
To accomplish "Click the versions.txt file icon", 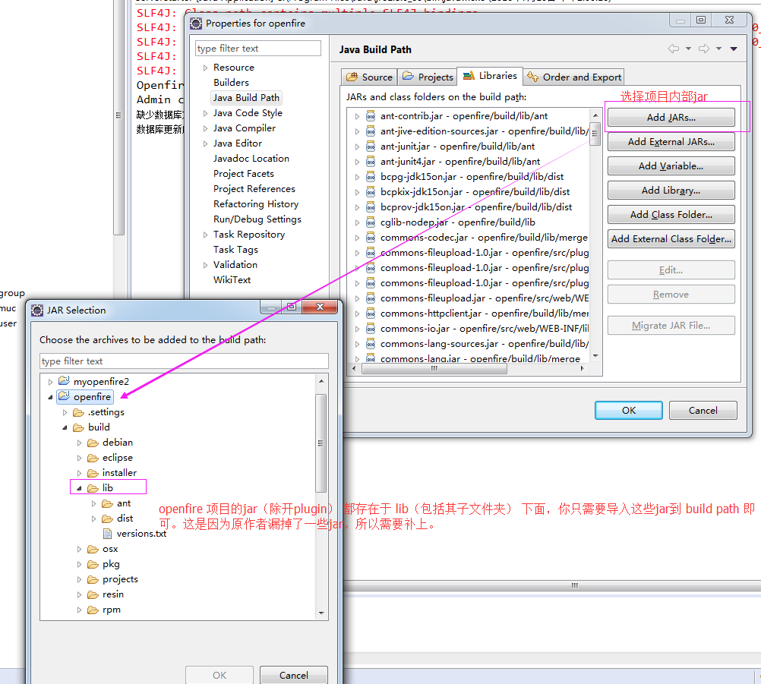I will pos(107,534).
